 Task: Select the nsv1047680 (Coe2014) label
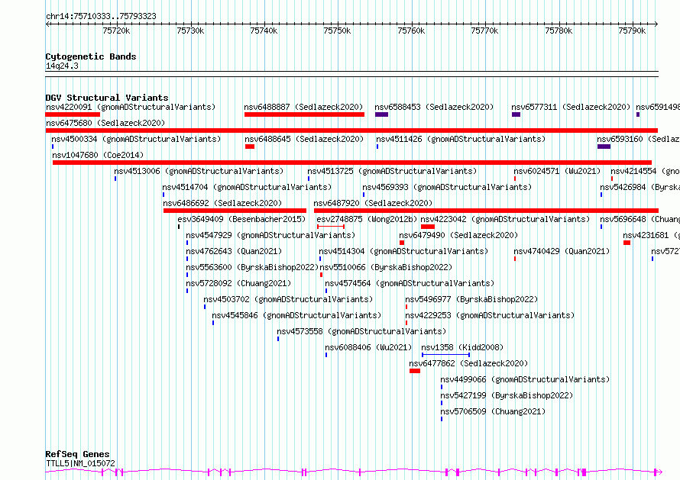coord(98,155)
